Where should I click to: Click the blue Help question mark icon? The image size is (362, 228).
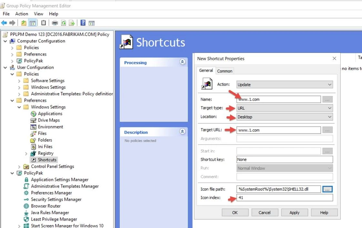(83, 23)
